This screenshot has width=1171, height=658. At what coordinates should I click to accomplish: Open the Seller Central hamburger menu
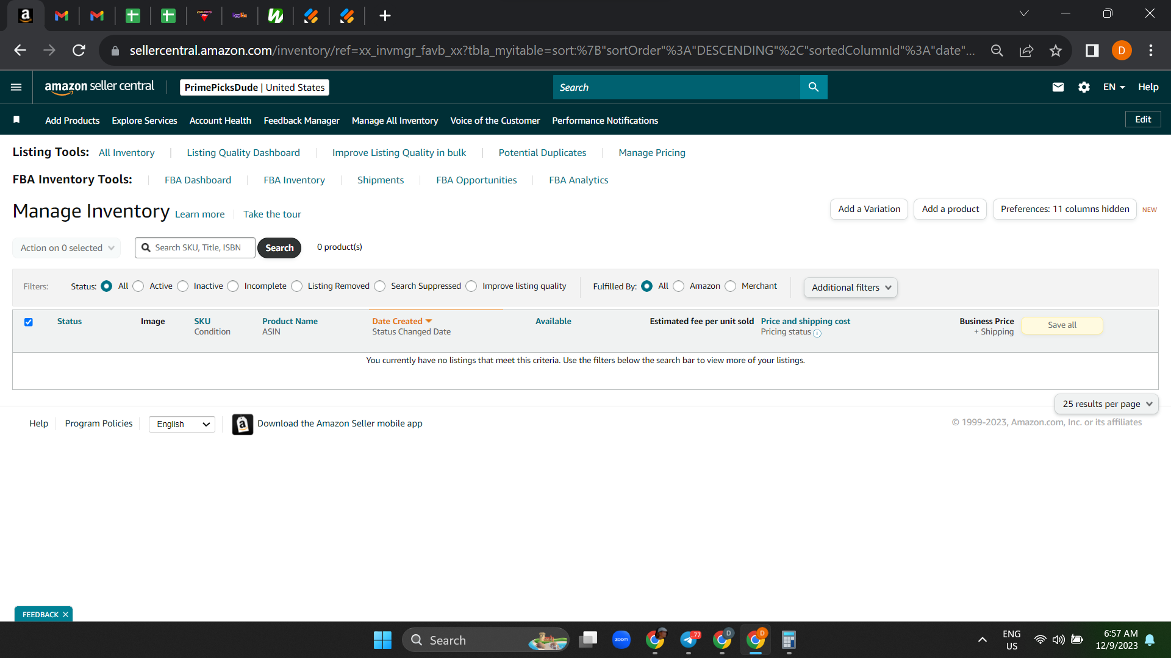click(16, 87)
